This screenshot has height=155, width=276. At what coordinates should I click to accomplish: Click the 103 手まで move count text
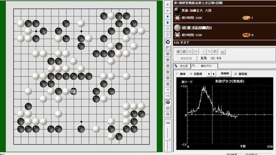click(x=181, y=43)
